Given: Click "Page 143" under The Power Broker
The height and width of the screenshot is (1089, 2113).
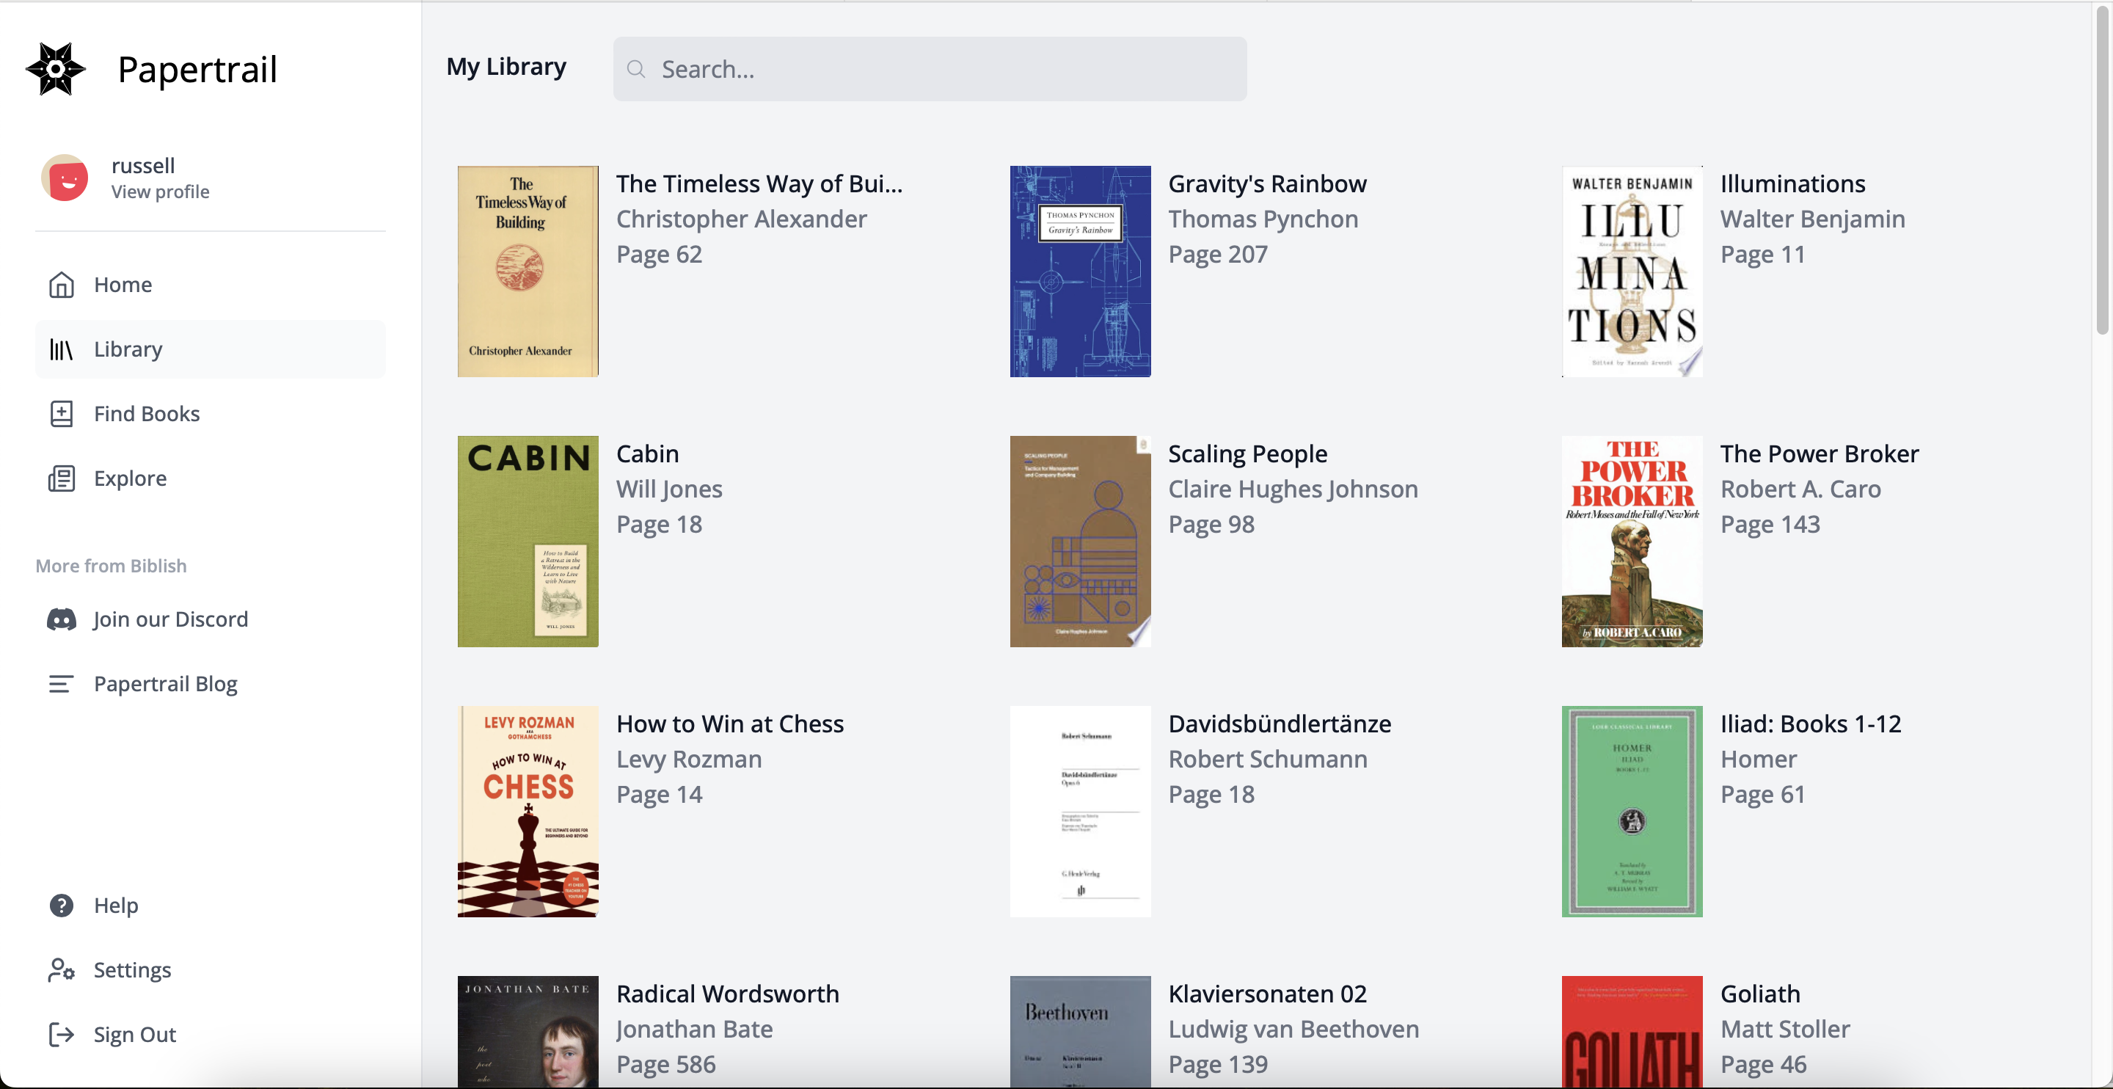Looking at the screenshot, I should coord(1770,525).
